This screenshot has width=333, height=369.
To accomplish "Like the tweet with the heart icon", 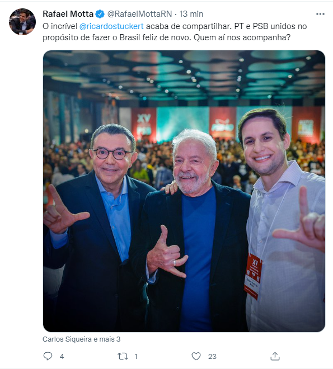I will [x=196, y=356].
